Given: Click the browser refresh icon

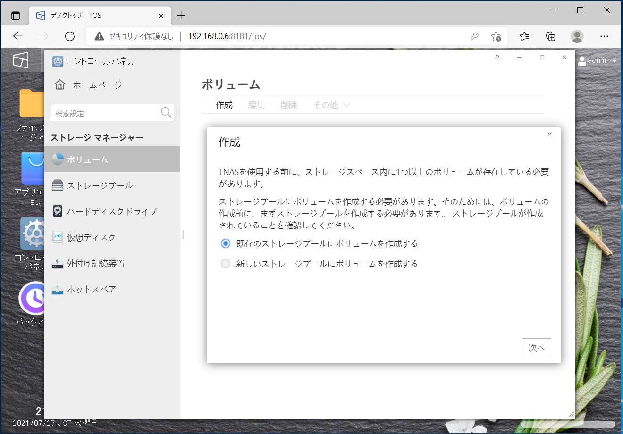Looking at the screenshot, I should [70, 36].
